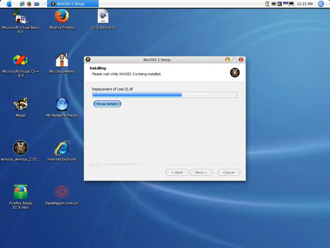Open the volume speaker tray icon

pyautogui.click(x=279, y=4)
